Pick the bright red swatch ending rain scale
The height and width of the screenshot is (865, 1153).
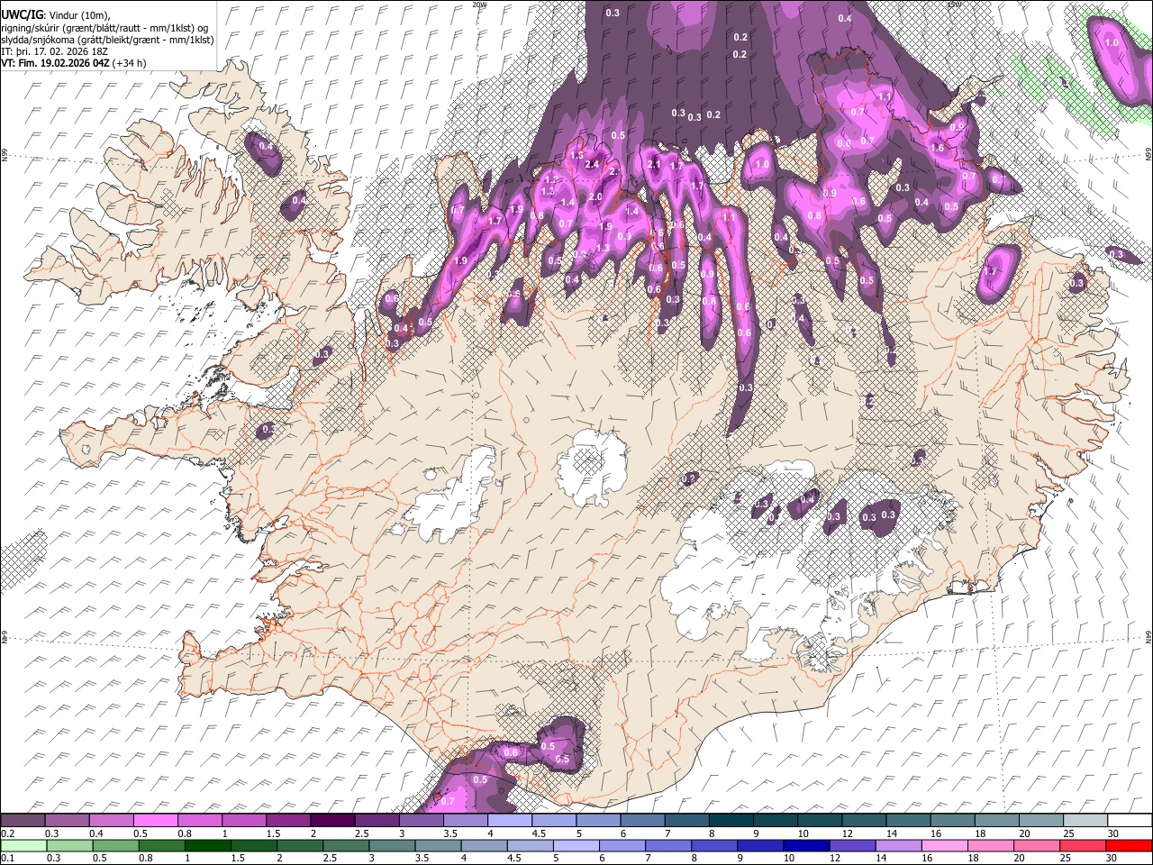1129,845
